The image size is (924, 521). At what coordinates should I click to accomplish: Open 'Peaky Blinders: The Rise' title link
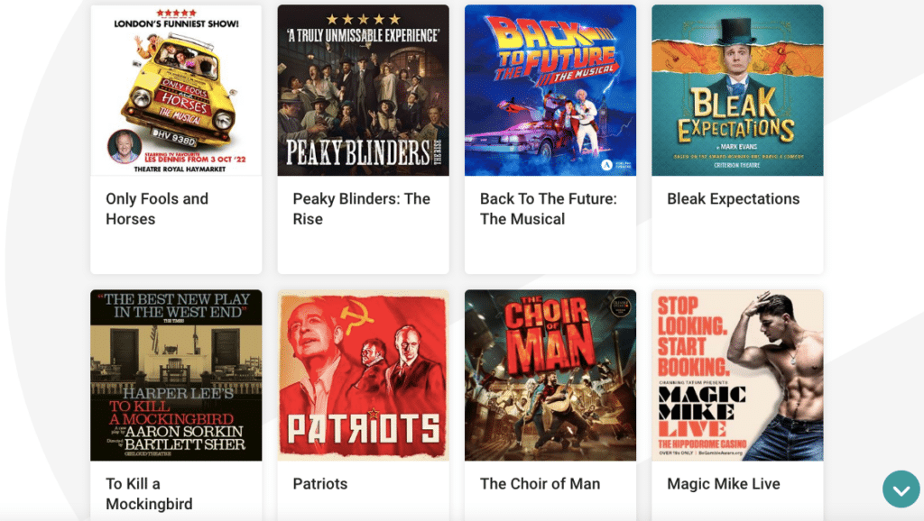point(361,209)
